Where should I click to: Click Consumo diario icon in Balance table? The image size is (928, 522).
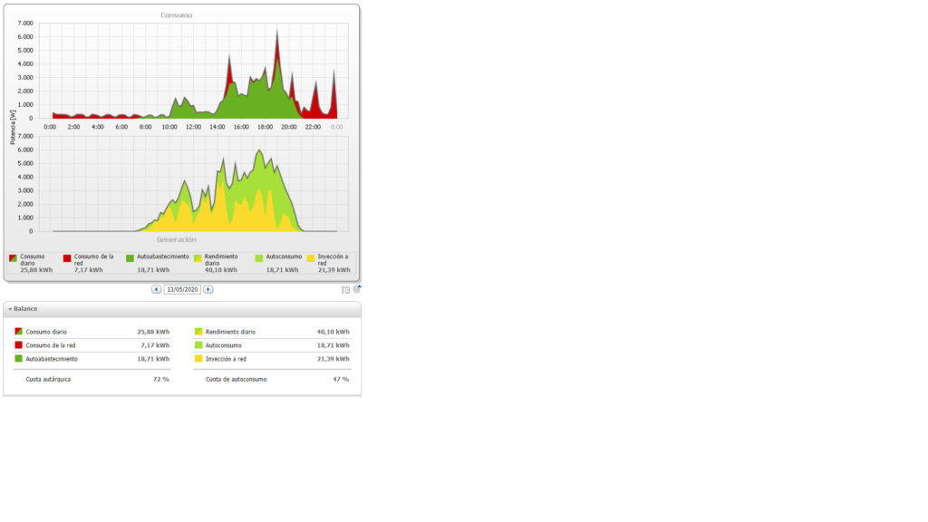(x=19, y=332)
